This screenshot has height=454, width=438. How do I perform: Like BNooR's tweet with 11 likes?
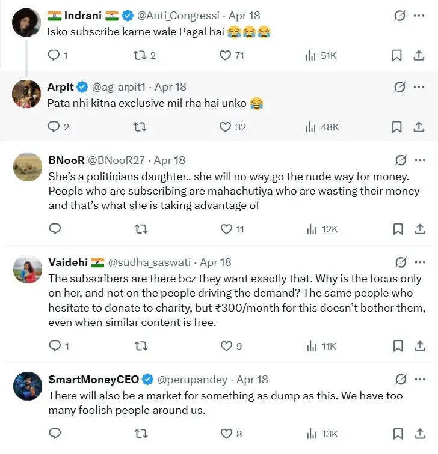226,229
